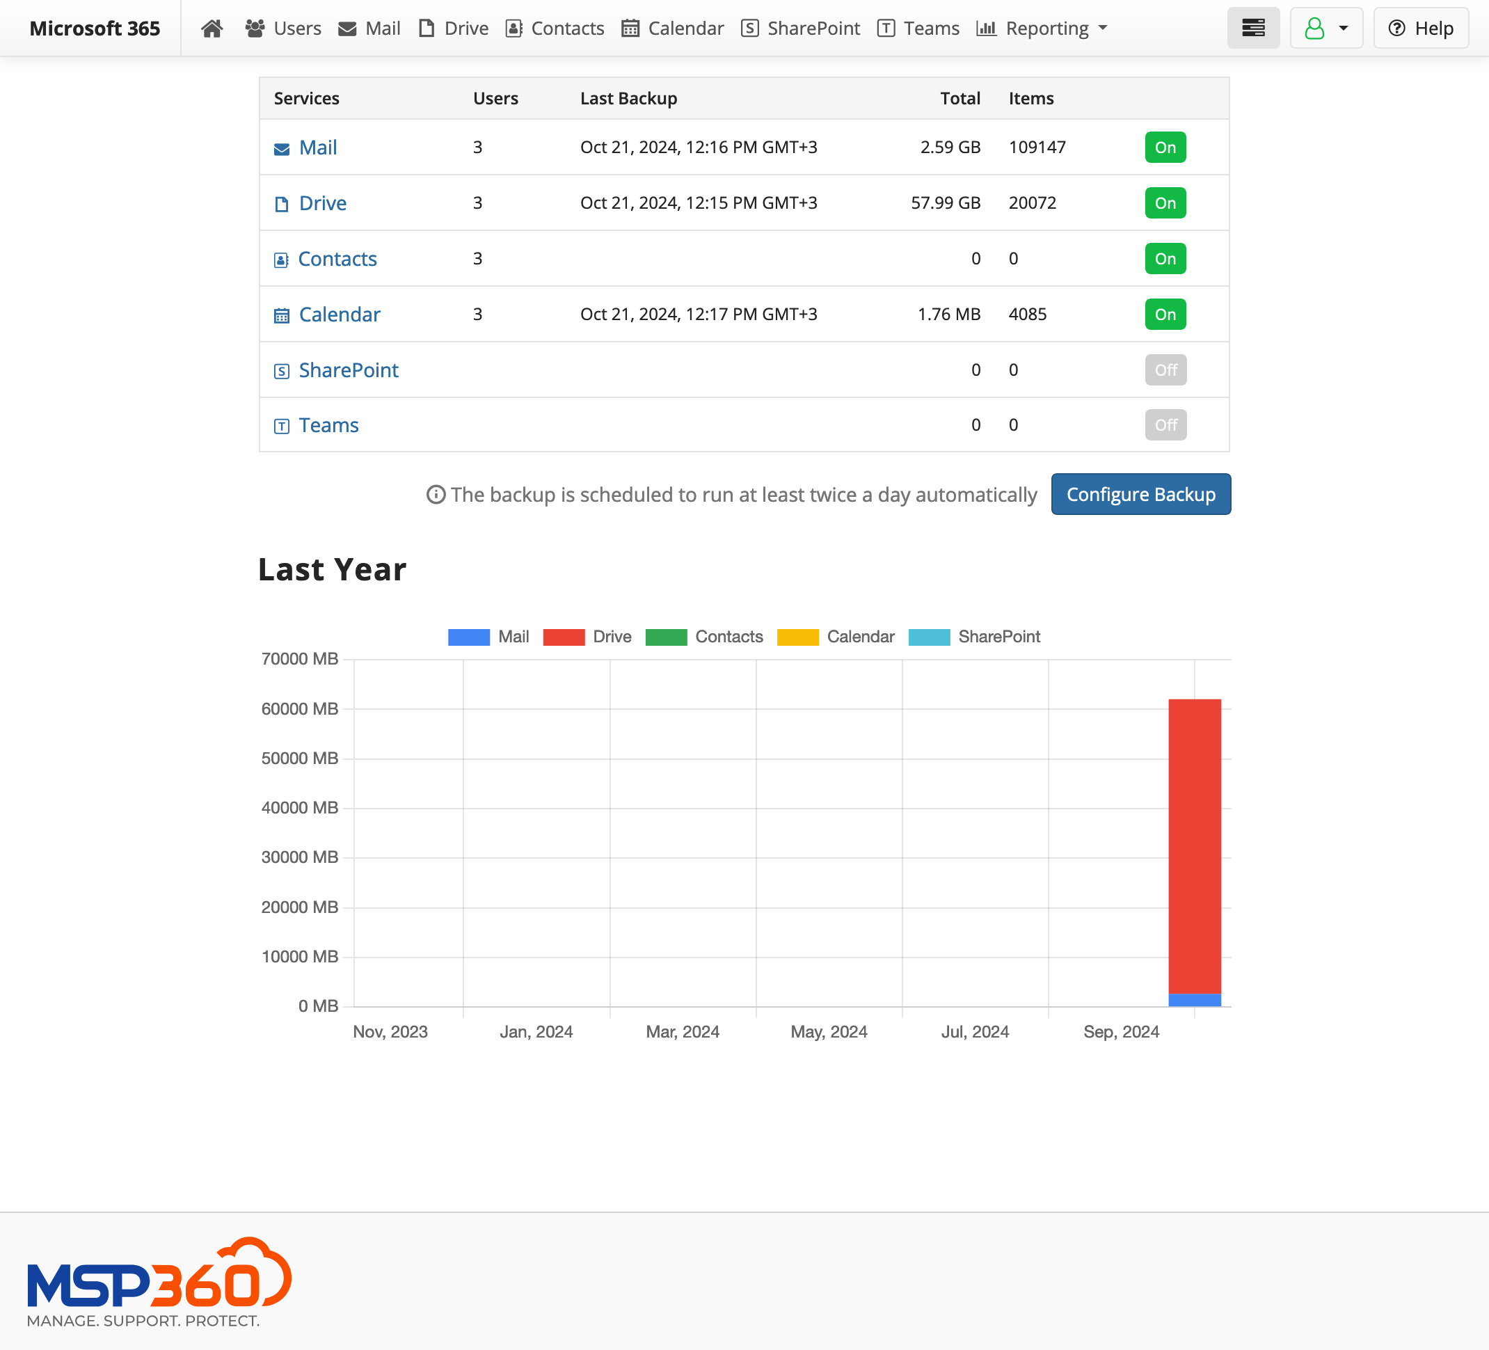Select Mail last backup timestamp 12:16 PM

click(699, 148)
